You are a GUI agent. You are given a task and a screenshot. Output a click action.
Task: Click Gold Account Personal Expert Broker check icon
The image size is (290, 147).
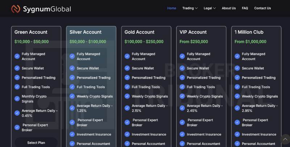pyautogui.click(x=127, y=122)
